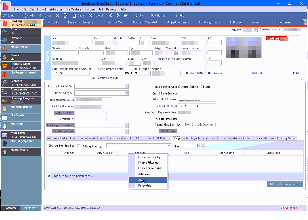Click the Bond Payments button
308x220 pixels.
point(209,22)
